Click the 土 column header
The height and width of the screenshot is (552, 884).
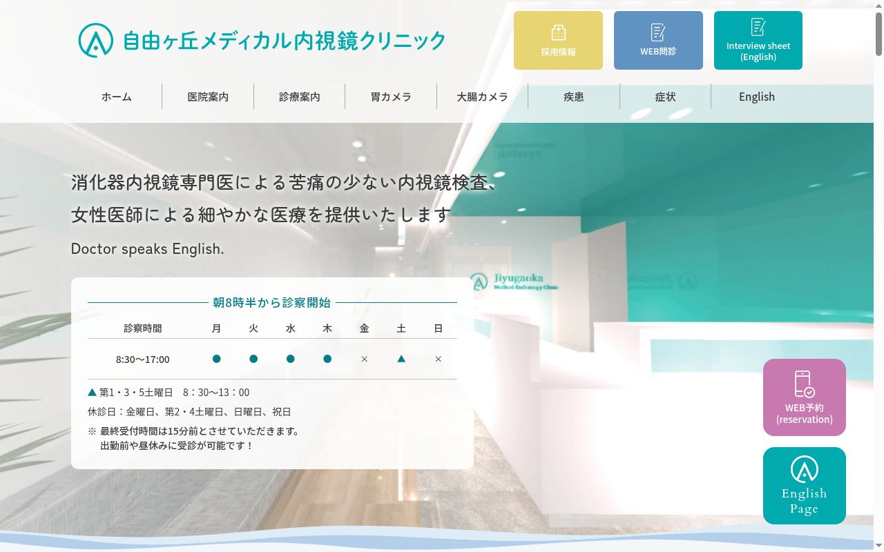pos(401,328)
